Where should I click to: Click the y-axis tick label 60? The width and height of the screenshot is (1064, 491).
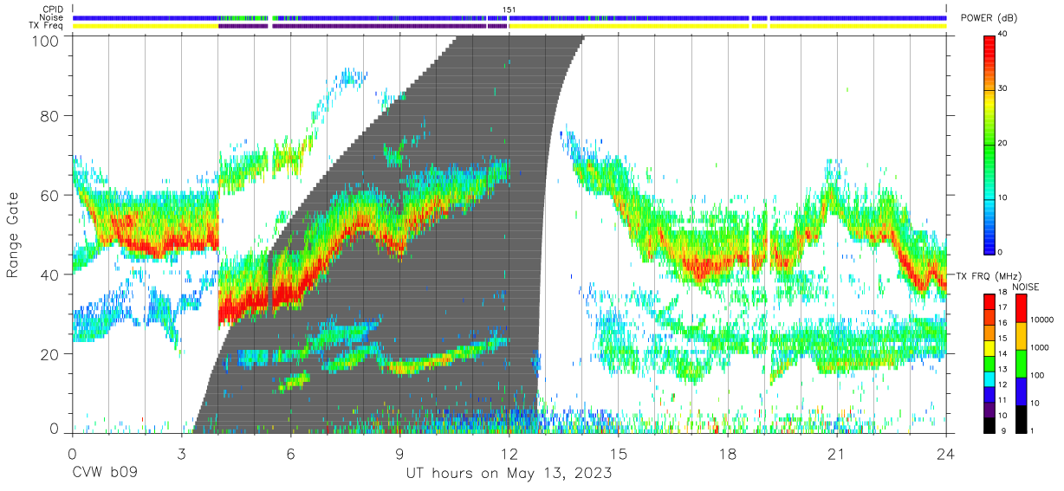tap(50, 195)
